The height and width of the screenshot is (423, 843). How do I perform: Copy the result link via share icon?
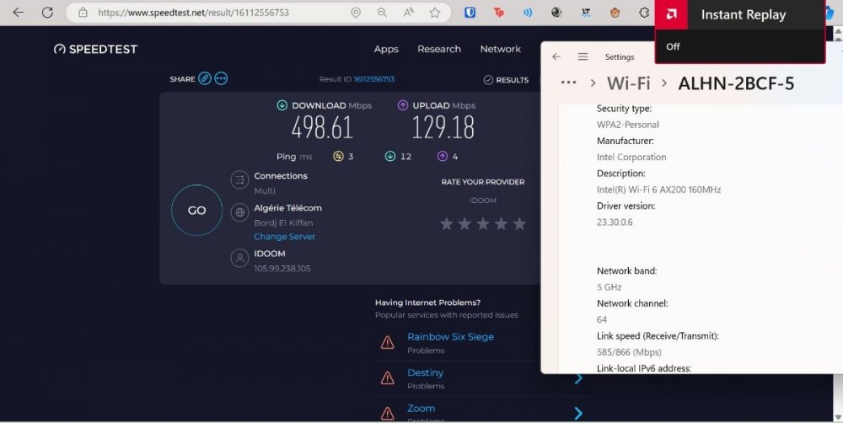pos(205,79)
